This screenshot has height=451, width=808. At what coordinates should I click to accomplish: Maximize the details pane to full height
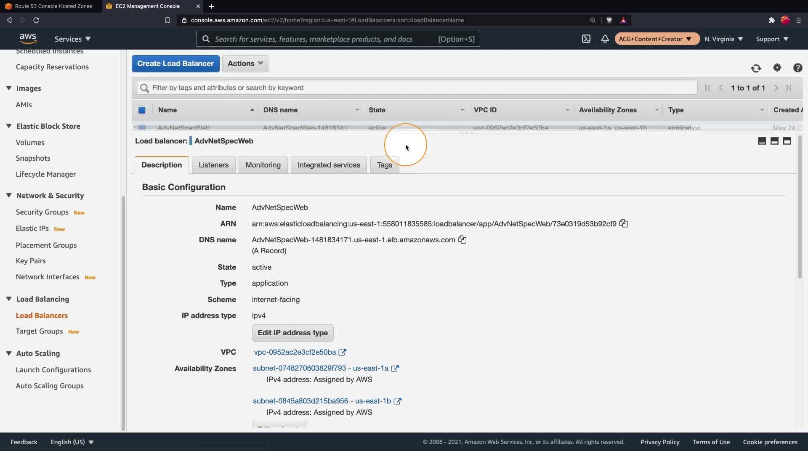[x=787, y=141]
